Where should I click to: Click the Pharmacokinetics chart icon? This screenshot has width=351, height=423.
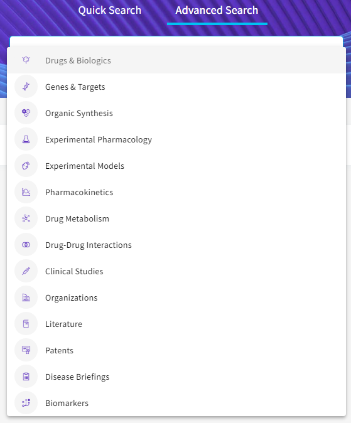[x=26, y=192]
